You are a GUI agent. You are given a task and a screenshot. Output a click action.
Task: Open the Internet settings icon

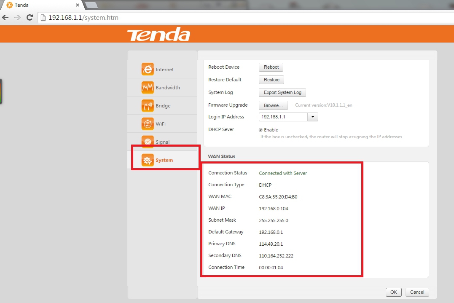coord(148,69)
